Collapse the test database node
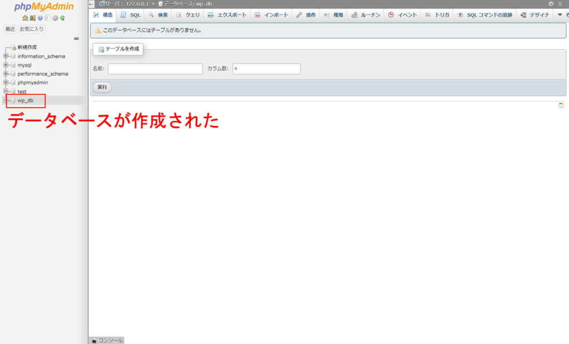569x344 pixels. 6,91
